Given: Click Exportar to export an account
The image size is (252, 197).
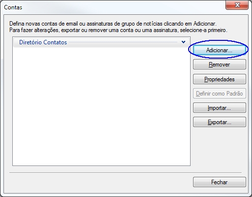Looking at the screenshot, I should click(x=220, y=122).
